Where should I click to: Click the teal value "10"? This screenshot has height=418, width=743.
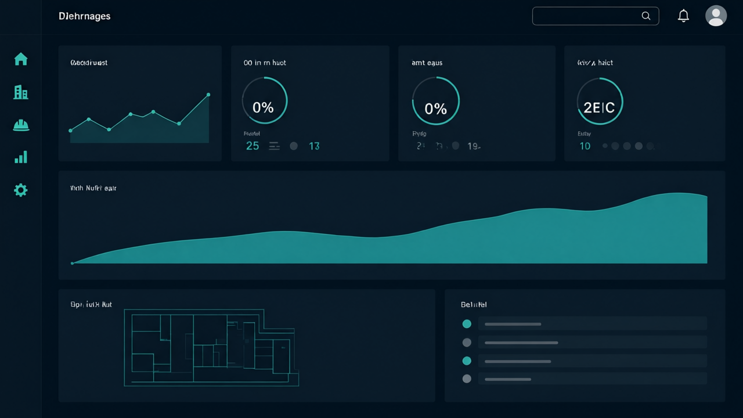coord(585,146)
